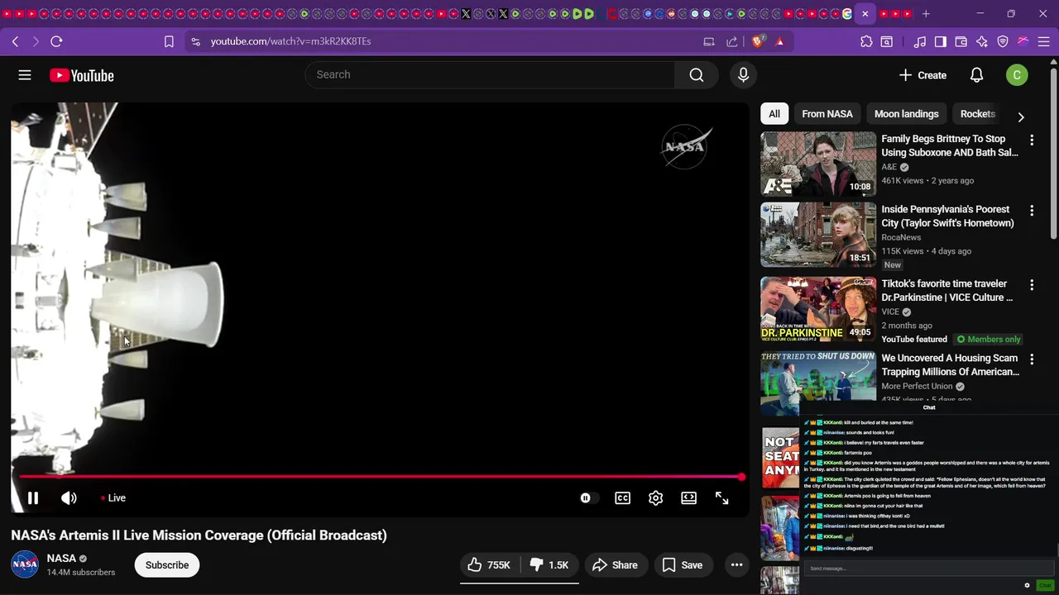Open a new browser tab
The image size is (1059, 595).
click(926, 14)
